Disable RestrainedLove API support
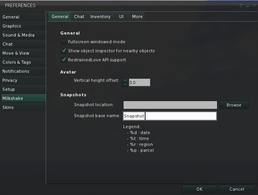Viewport: 258px width, 195px height. click(64, 60)
